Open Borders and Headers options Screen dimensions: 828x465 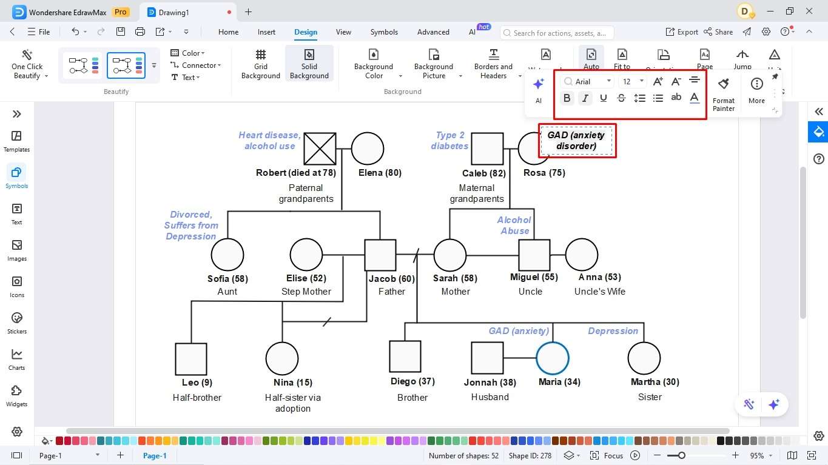(494, 64)
